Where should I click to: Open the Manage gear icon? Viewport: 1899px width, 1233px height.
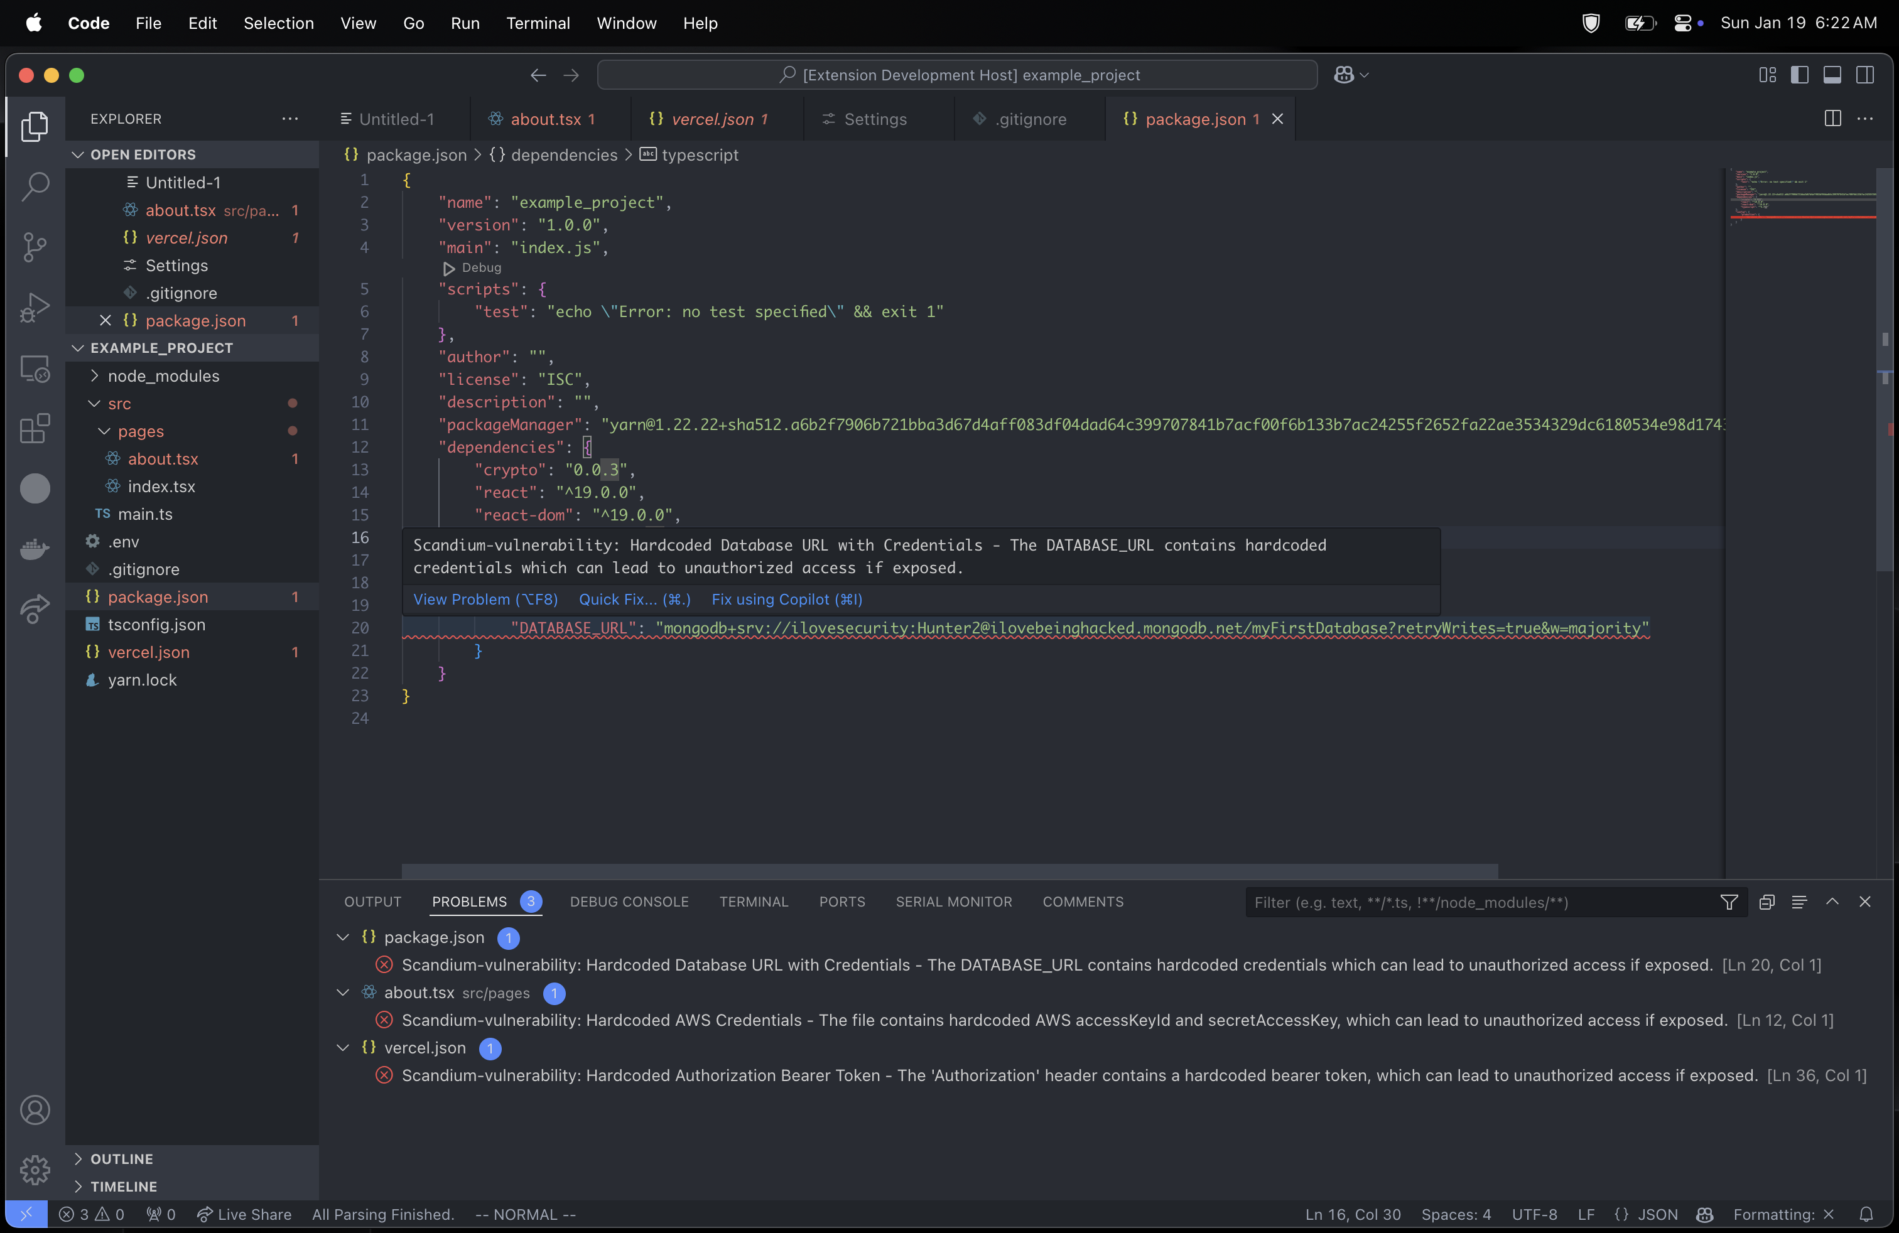35,1170
